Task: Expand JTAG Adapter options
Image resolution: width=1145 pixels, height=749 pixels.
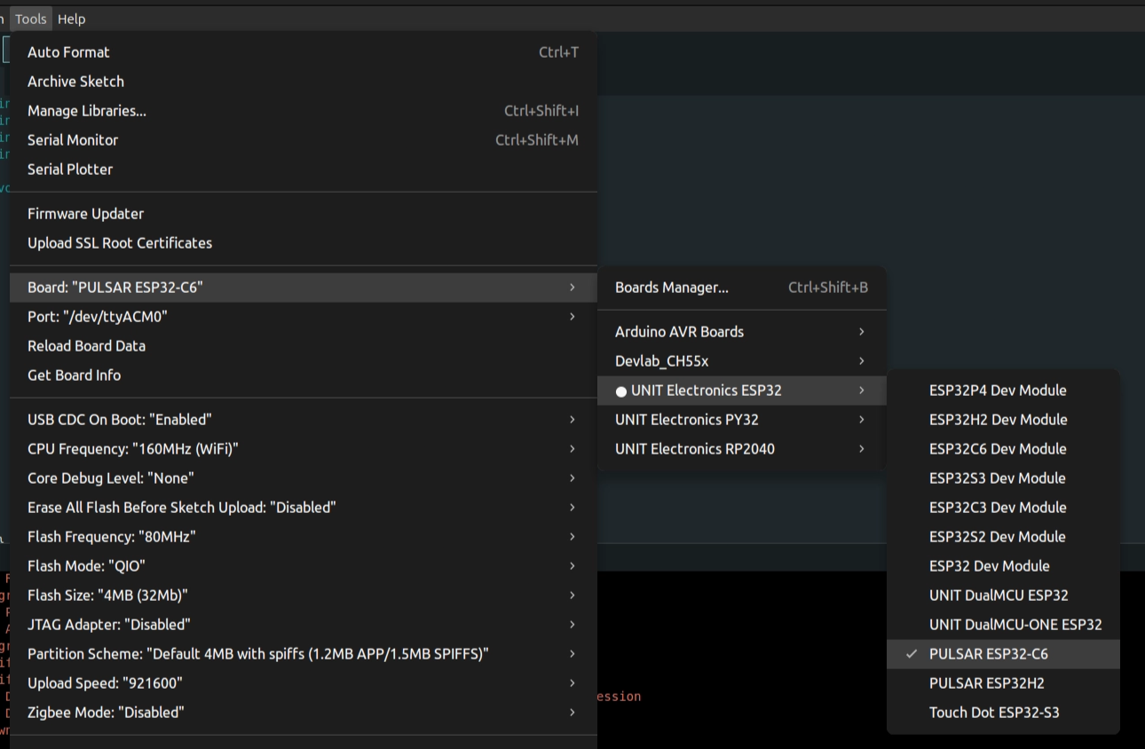Action: (304, 625)
